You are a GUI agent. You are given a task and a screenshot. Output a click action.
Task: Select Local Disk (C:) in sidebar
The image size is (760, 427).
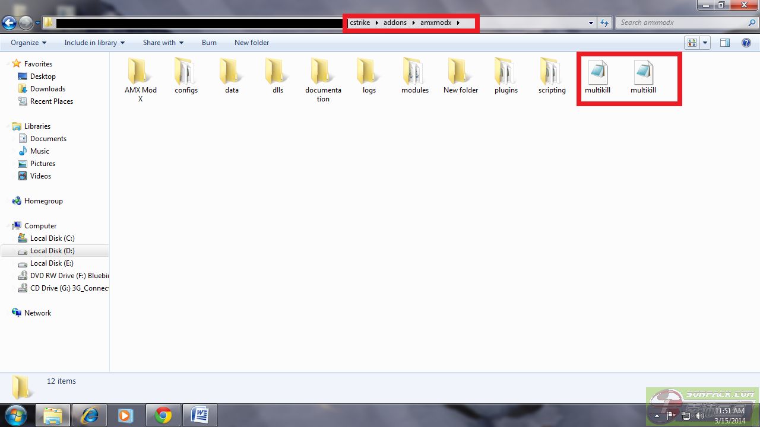coord(52,238)
